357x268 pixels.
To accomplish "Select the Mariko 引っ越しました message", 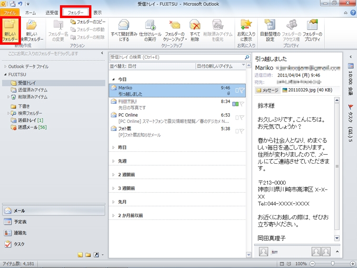I will click(177, 90).
